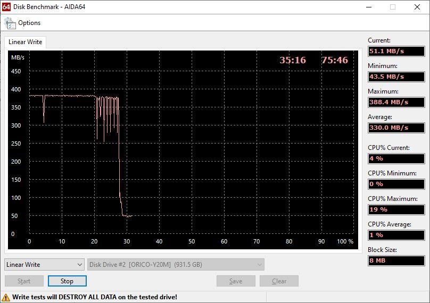Screen dimensions: 430x303
Task: Click the Save button
Action: coord(236,281)
